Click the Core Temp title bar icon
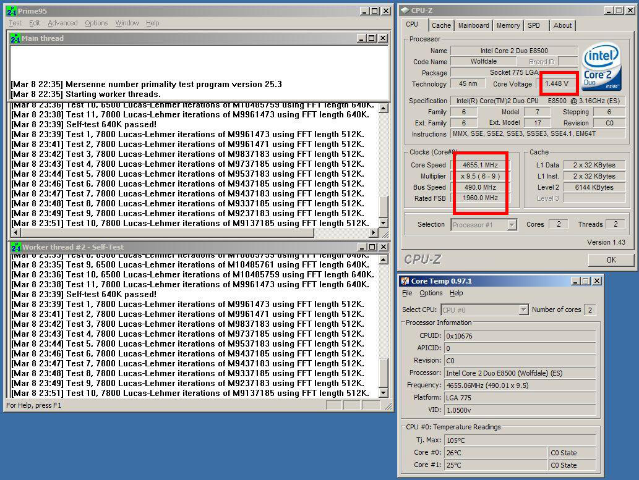Image resolution: width=639 pixels, height=480 pixels. 405,281
